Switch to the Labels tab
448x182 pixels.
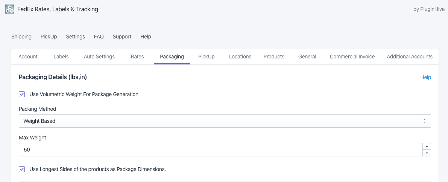(61, 57)
